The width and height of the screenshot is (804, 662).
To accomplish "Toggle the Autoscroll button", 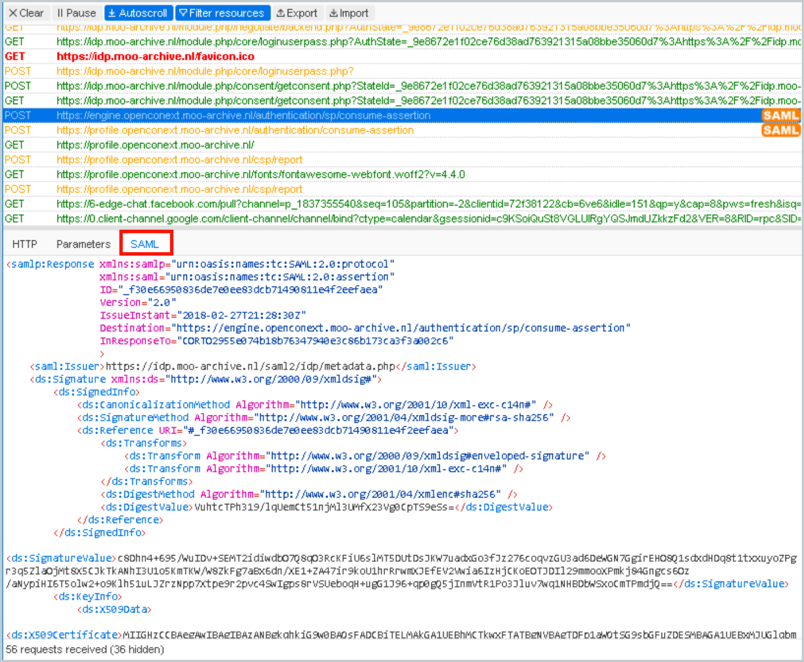I will (x=137, y=13).
